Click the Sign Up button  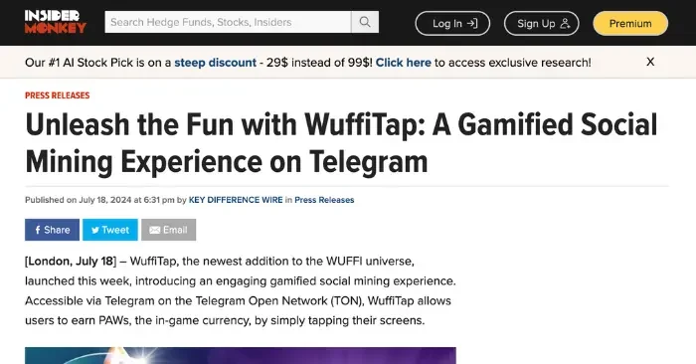click(542, 23)
